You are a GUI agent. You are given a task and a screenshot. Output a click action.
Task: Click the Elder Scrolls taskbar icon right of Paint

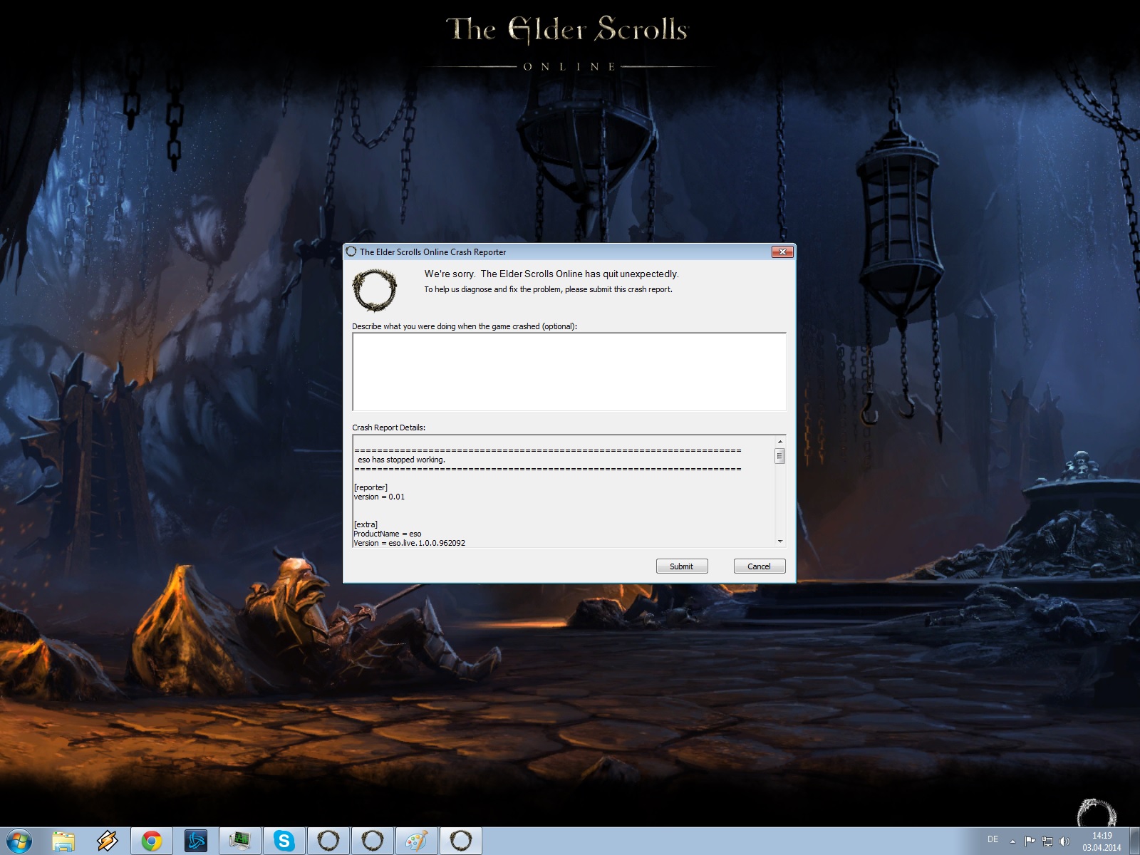pos(461,841)
